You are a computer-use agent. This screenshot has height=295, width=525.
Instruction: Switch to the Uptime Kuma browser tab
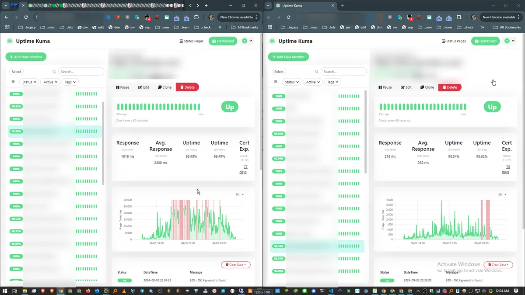[x=302, y=6]
